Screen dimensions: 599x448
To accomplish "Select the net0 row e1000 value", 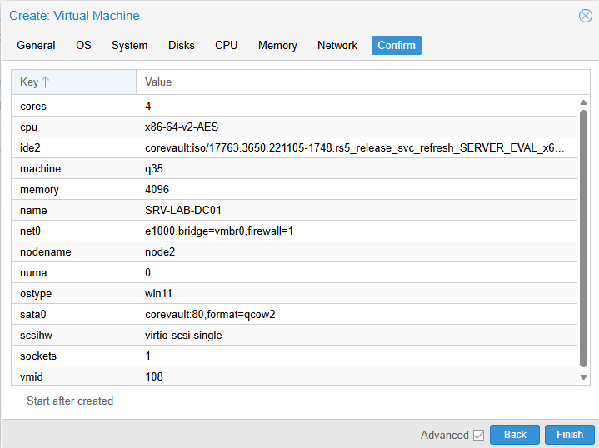I will pos(219,231).
